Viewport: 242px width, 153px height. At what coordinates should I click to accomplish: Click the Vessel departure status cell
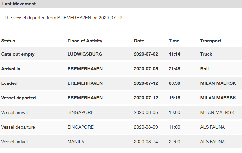click(x=18, y=127)
